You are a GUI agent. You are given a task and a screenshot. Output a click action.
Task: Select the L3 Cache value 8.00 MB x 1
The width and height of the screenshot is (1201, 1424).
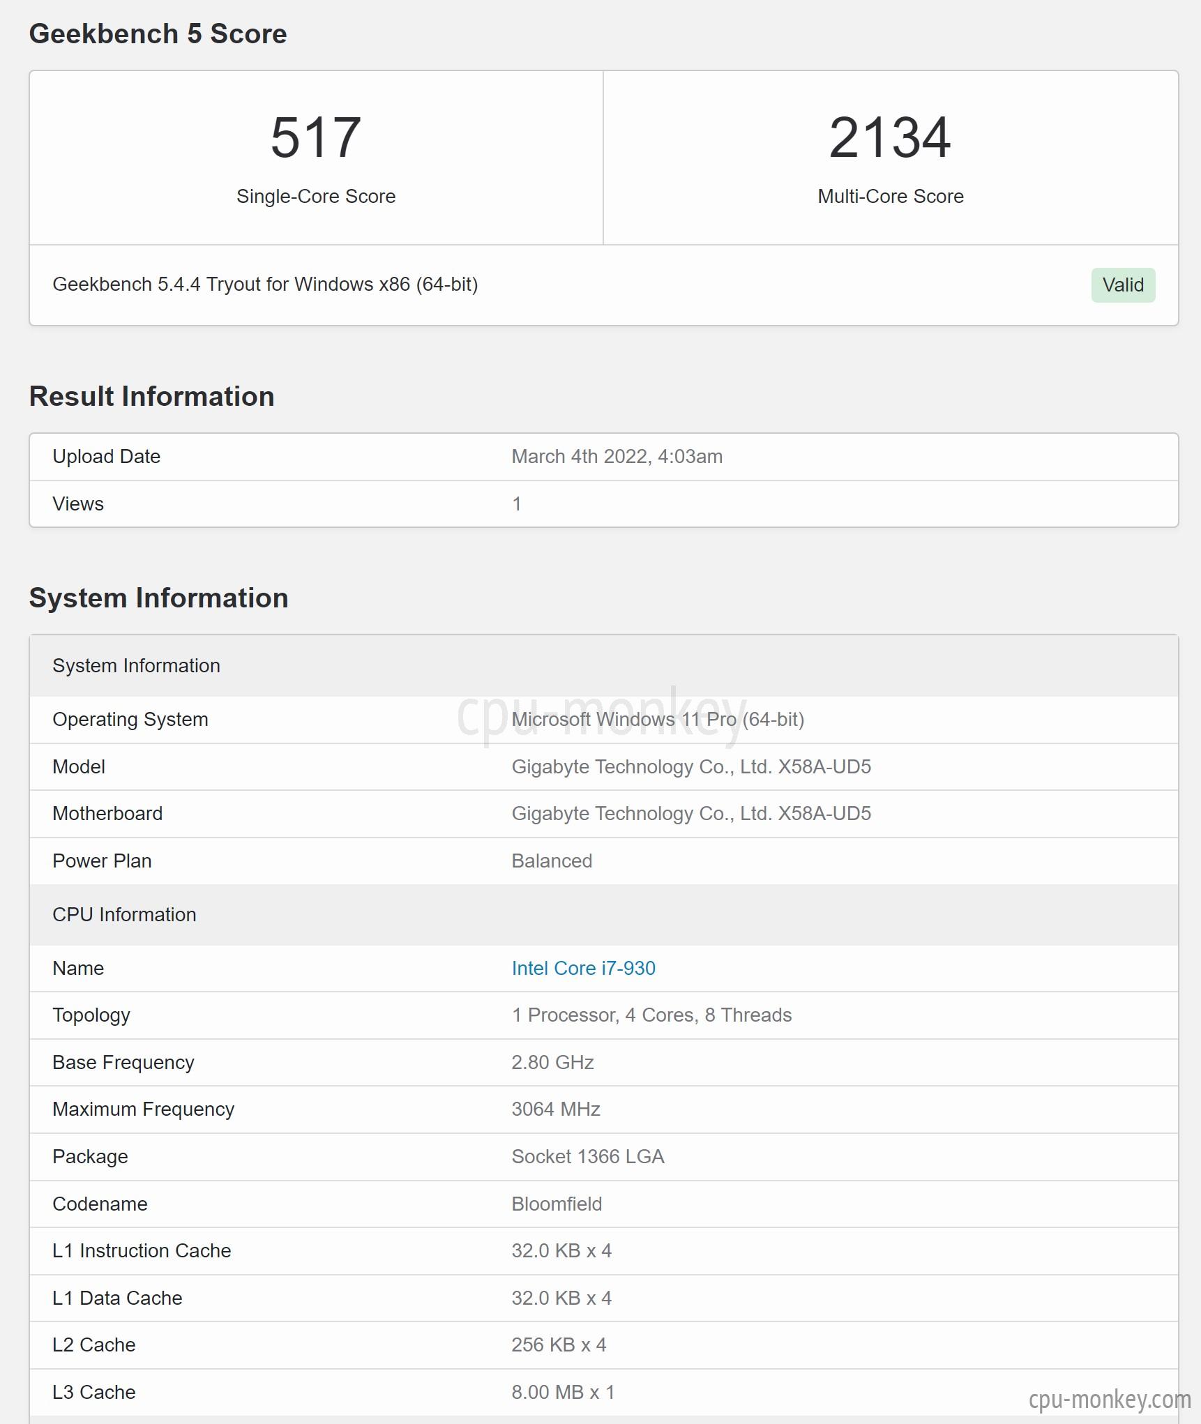[x=563, y=1392]
